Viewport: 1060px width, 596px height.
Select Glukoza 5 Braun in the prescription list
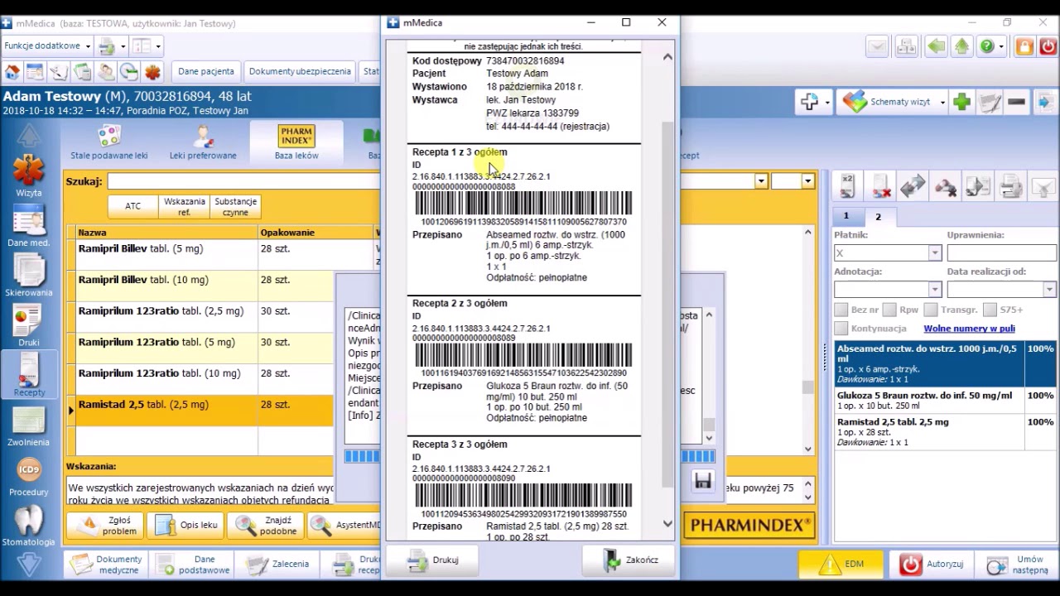(x=945, y=401)
